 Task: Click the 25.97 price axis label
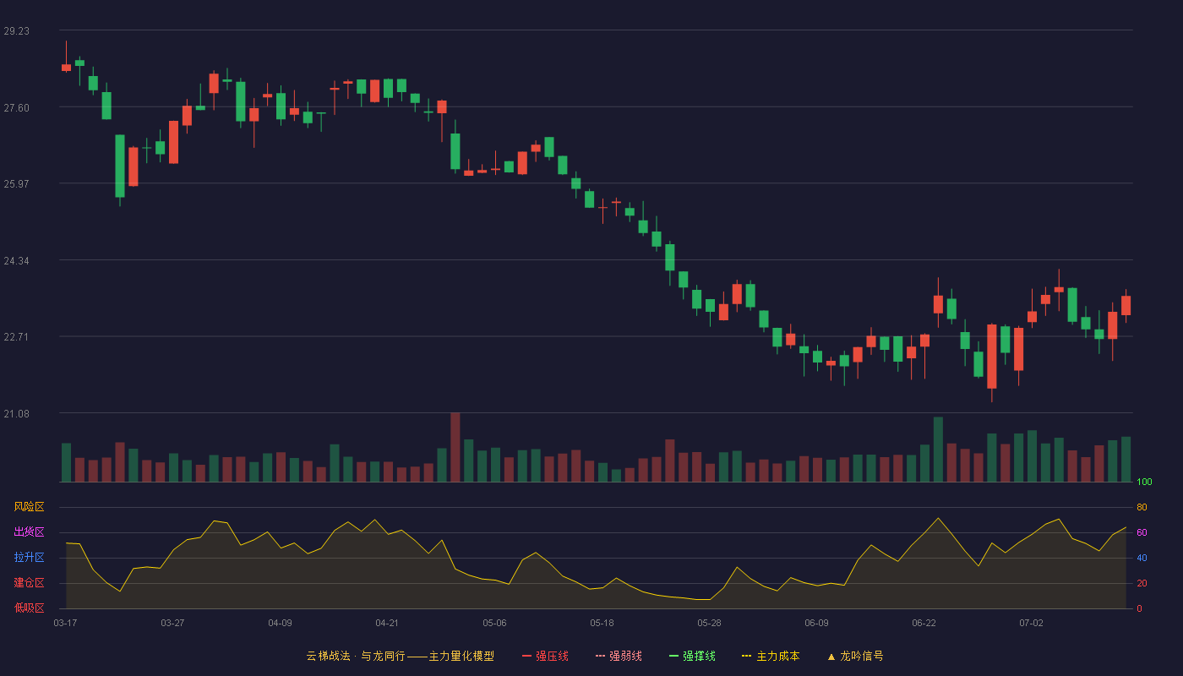pos(16,184)
